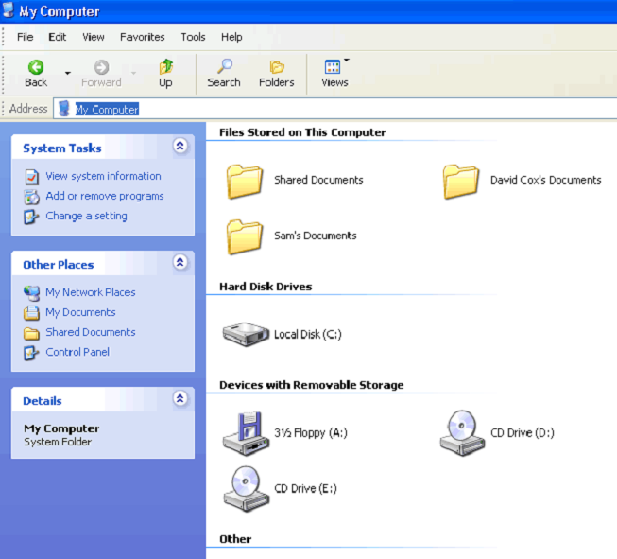617x559 pixels.
Task: Open My Documents link in Other Places
Action: [80, 312]
